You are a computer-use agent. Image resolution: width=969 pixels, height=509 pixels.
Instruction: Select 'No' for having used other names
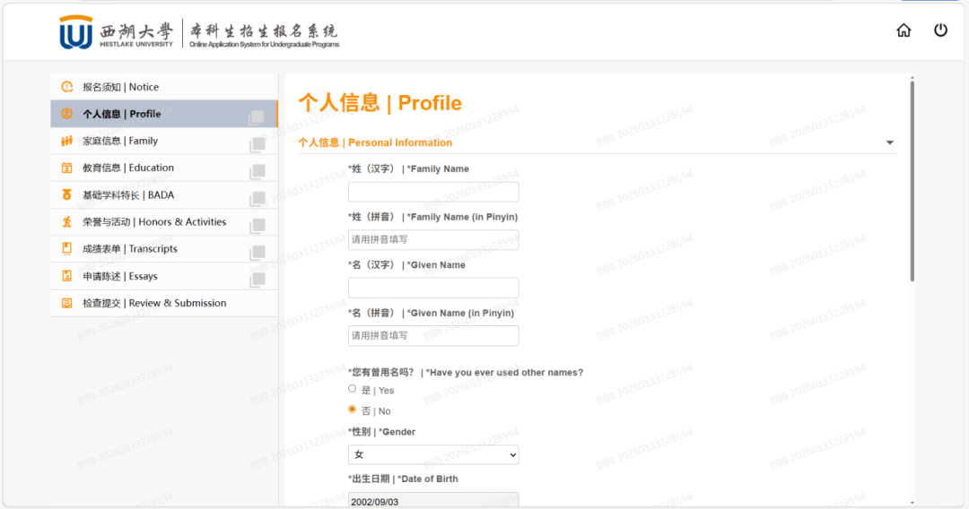click(x=353, y=410)
